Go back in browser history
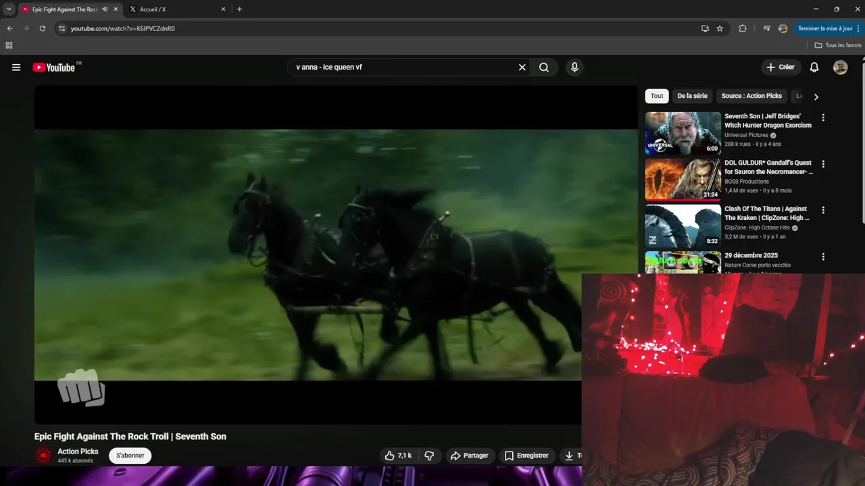Viewport: 865px width, 486px height. pos(9,28)
